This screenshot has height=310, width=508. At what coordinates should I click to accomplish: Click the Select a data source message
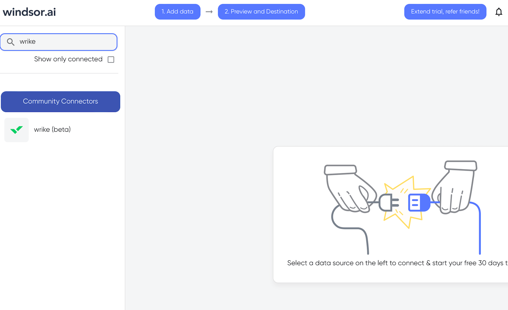click(397, 263)
